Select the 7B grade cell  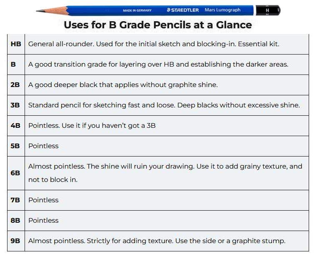(x=16, y=200)
